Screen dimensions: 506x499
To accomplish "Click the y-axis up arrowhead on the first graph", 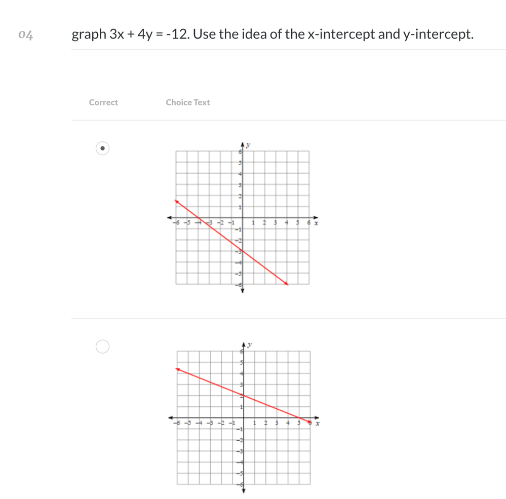I will pyautogui.click(x=242, y=145).
